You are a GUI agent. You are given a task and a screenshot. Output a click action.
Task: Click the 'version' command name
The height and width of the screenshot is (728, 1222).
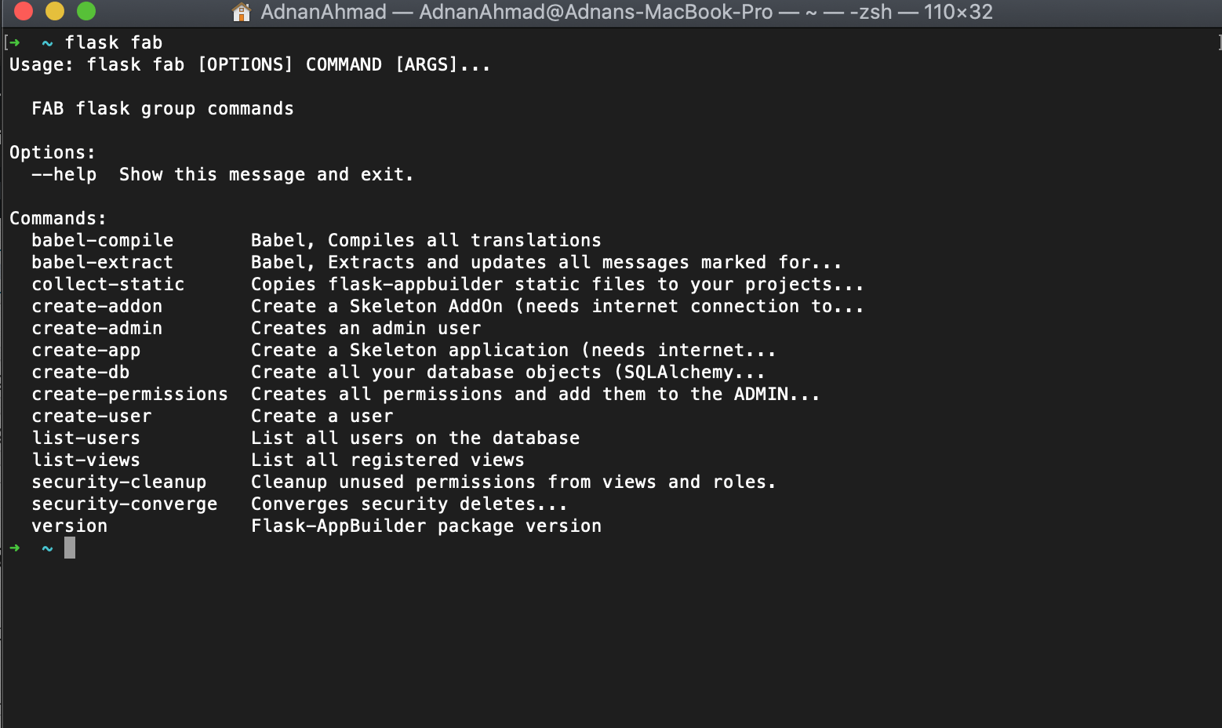click(x=70, y=526)
